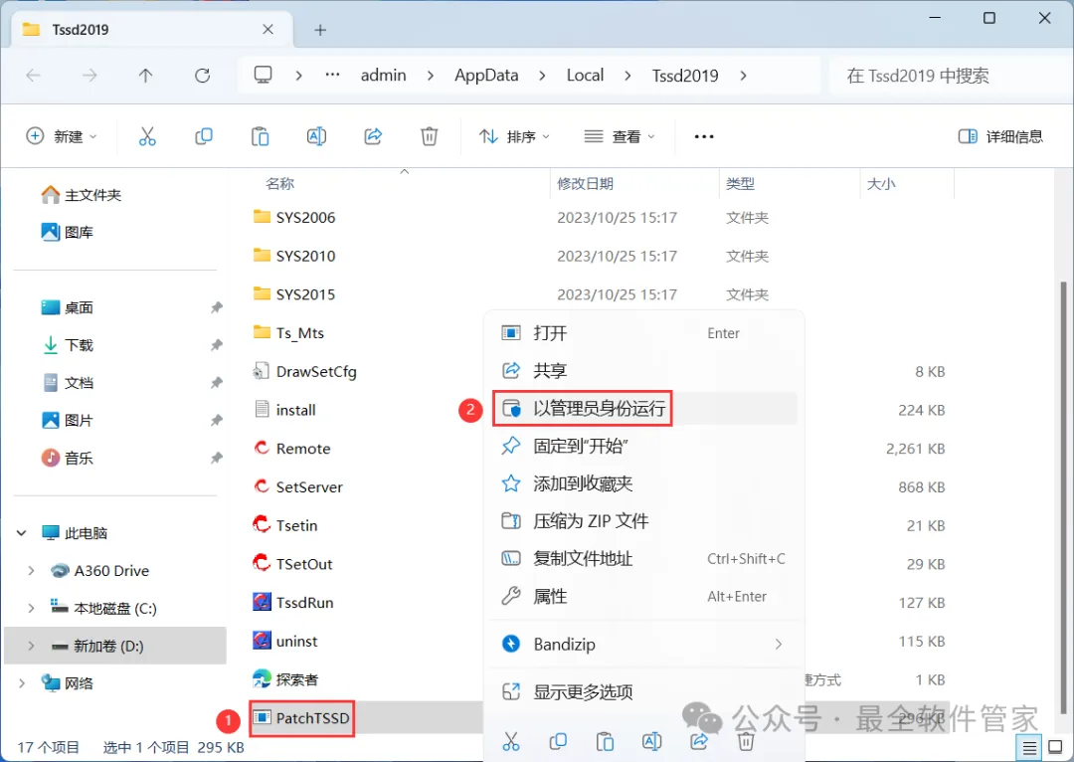The height and width of the screenshot is (762, 1074).
Task: Click the share icon in the context menu's bottom row
Action: 699,741
